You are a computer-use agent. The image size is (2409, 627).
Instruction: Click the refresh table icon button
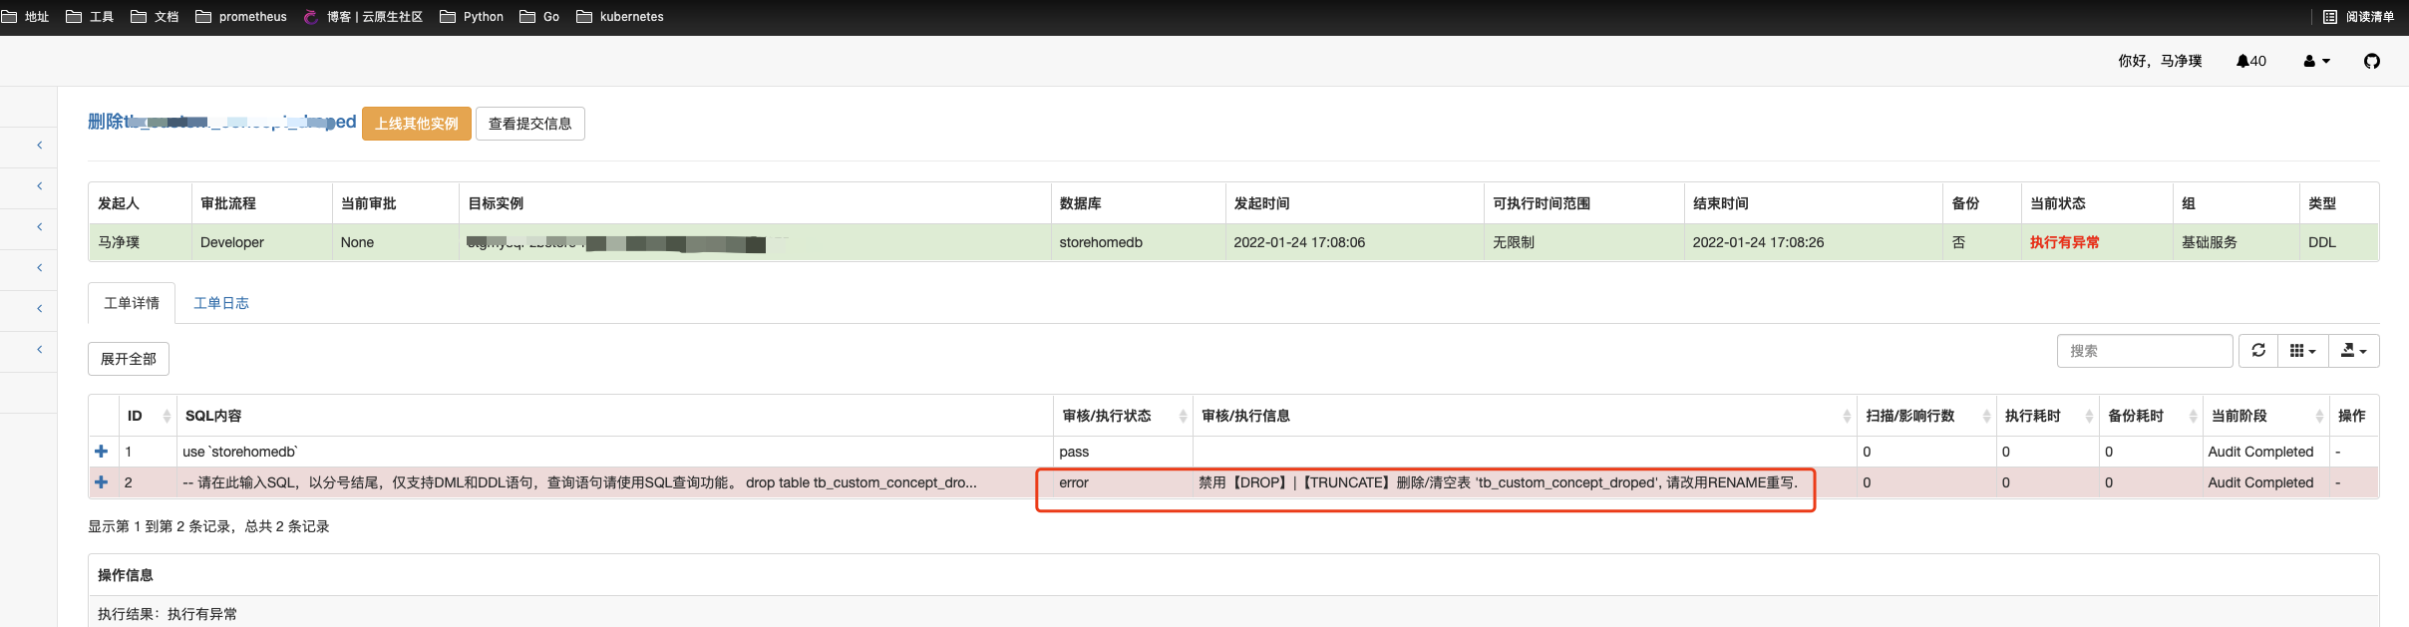point(2258,351)
